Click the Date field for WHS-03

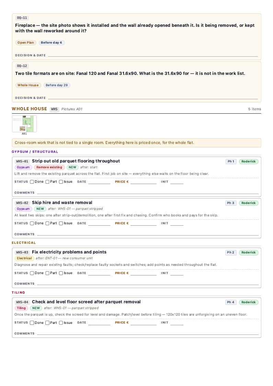click(x=99, y=273)
